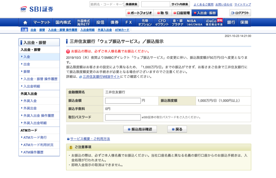Image resolution: width=276 pixels, height=178 pixels.
Task: Click the 取引 button
Action: pos(162,13)
